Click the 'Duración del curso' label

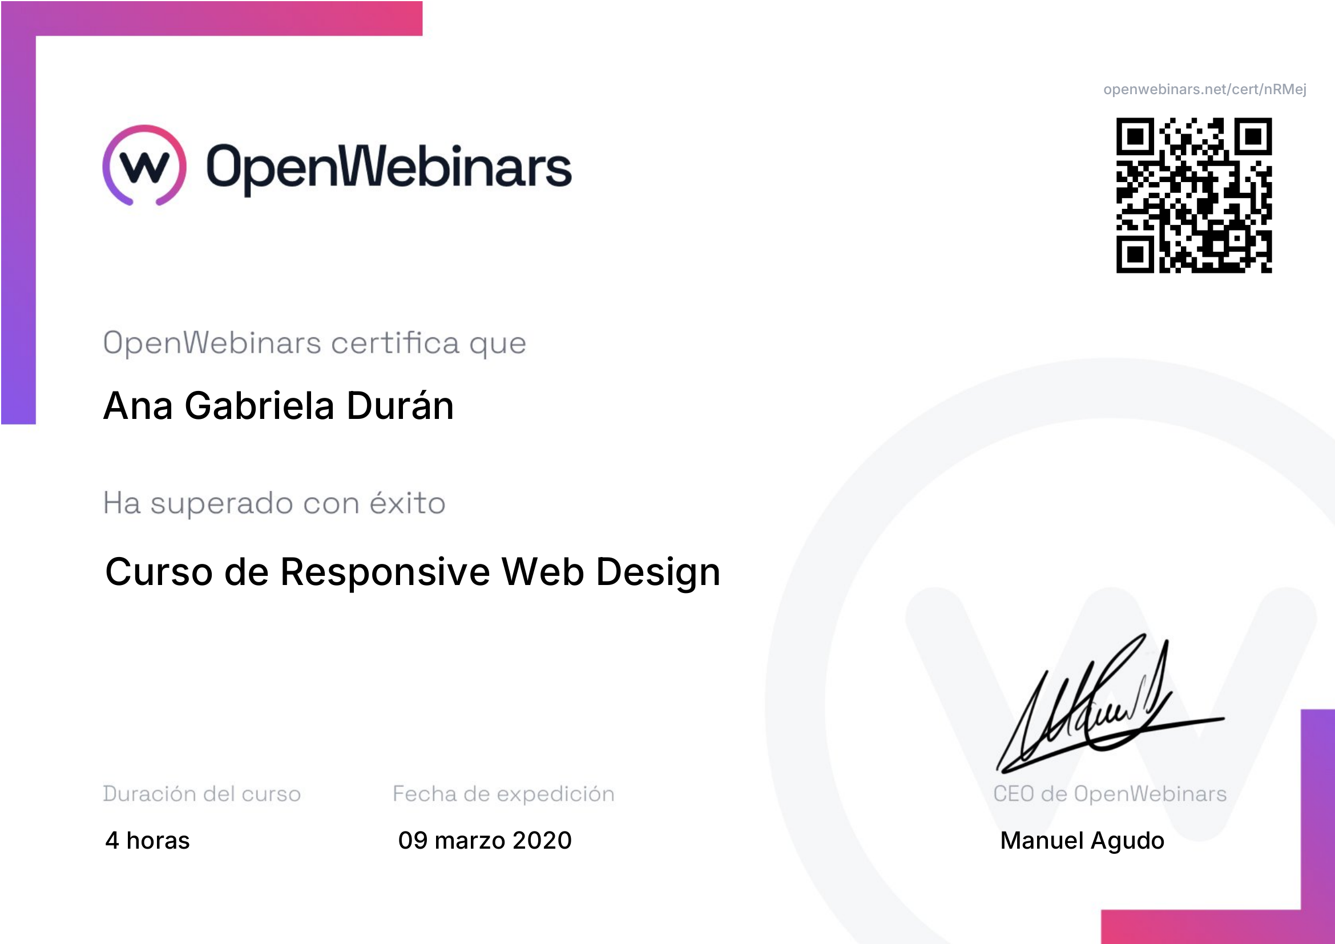(201, 794)
